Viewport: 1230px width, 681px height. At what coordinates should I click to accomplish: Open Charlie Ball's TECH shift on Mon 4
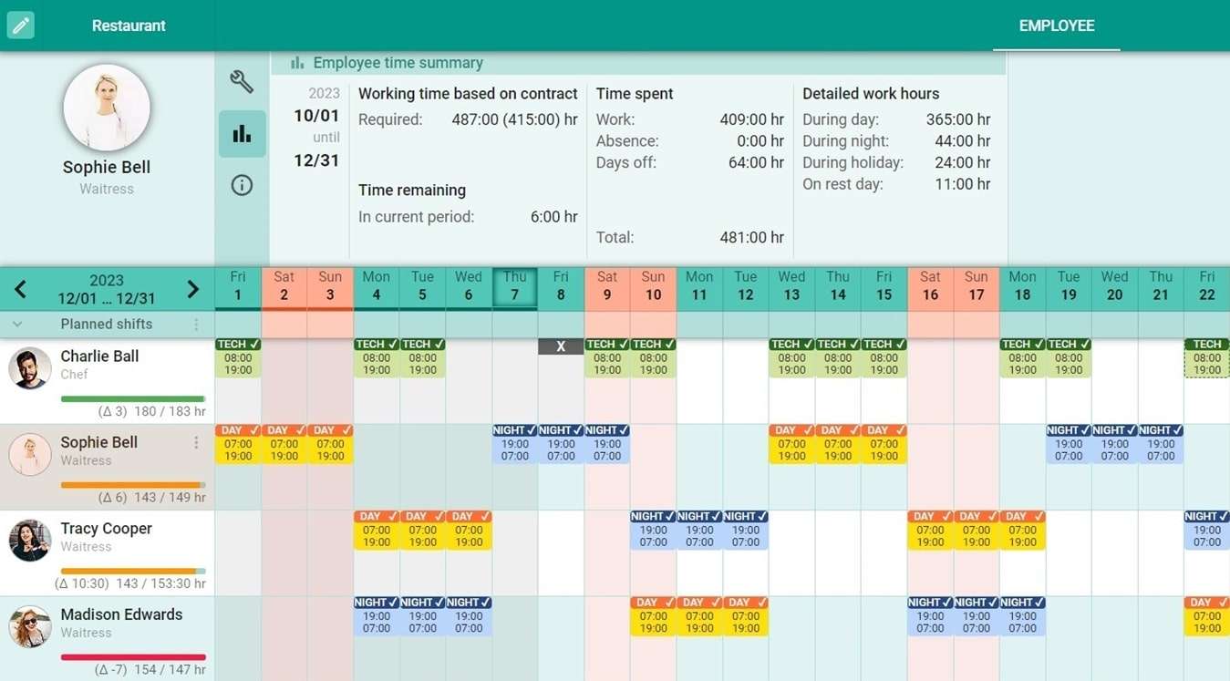point(377,357)
